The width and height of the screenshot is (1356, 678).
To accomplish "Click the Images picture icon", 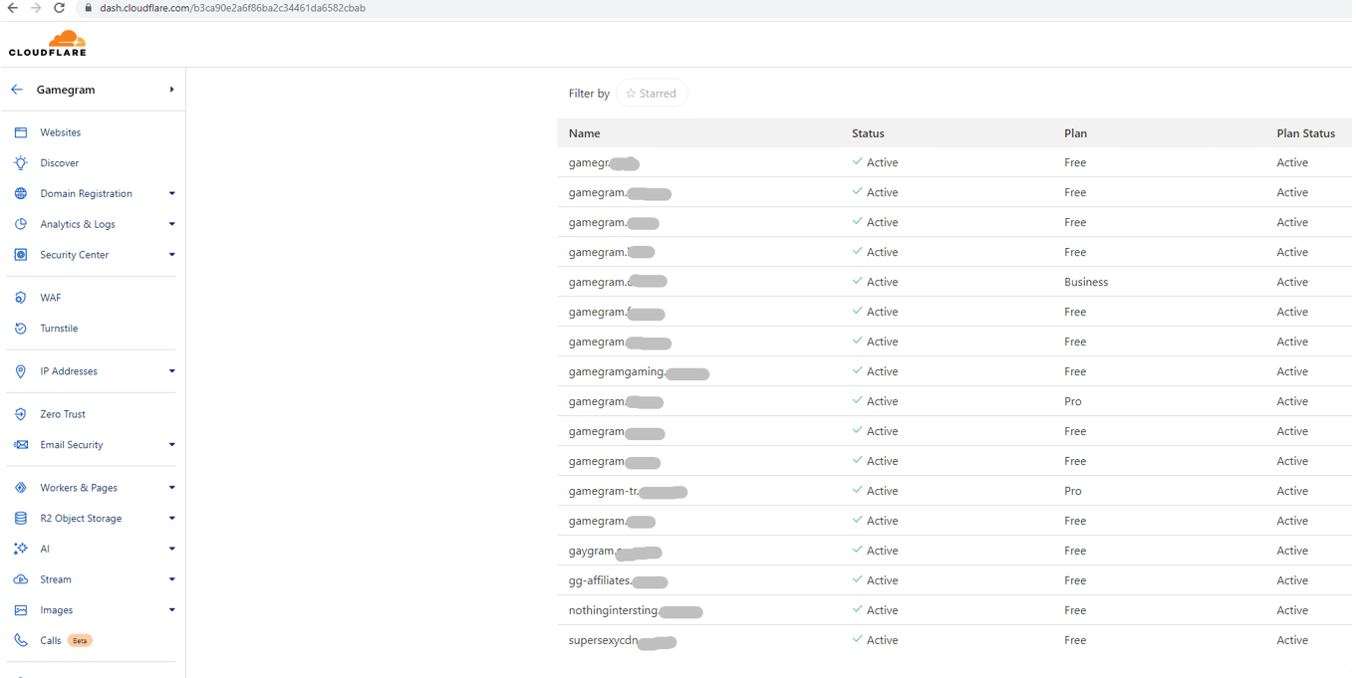I will (21, 610).
